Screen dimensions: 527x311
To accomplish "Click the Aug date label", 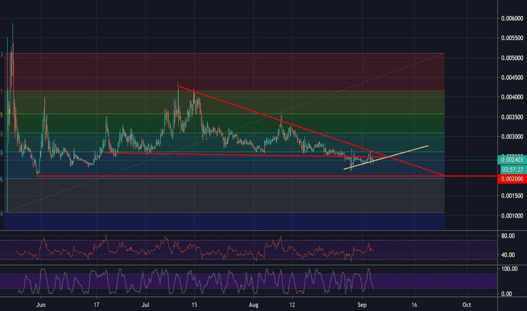I will [254, 305].
